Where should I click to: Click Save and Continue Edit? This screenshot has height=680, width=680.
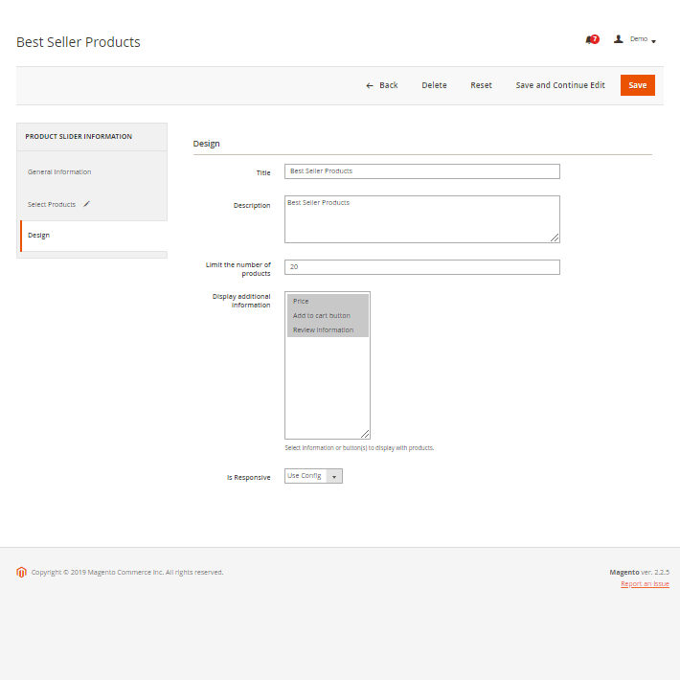pos(560,85)
